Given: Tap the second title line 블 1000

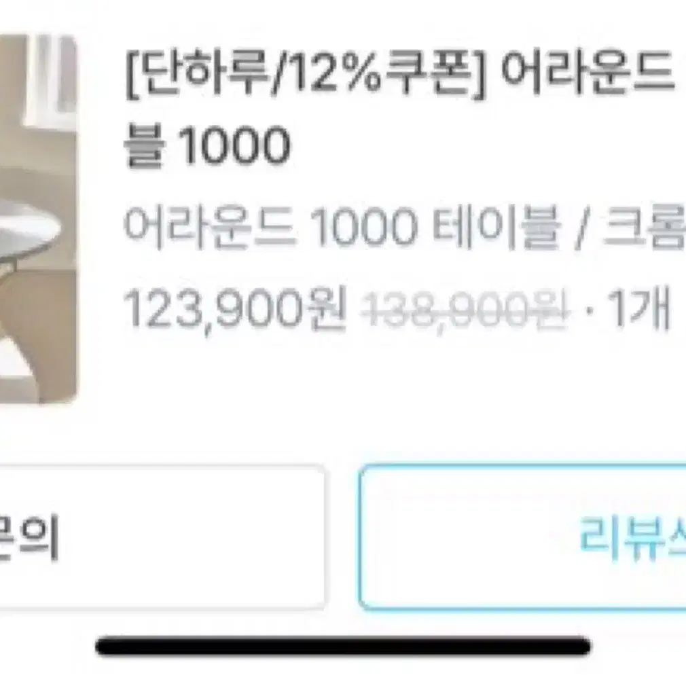Looking at the screenshot, I should [207, 145].
